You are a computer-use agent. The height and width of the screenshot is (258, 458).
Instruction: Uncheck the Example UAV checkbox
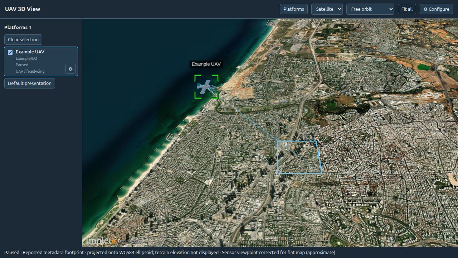pos(10,52)
